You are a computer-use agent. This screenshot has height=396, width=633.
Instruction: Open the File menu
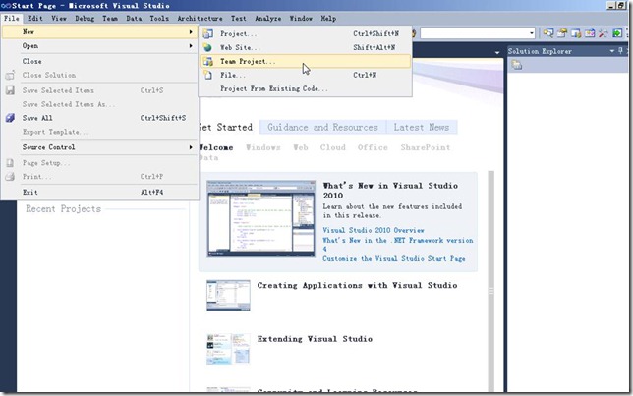(12, 18)
